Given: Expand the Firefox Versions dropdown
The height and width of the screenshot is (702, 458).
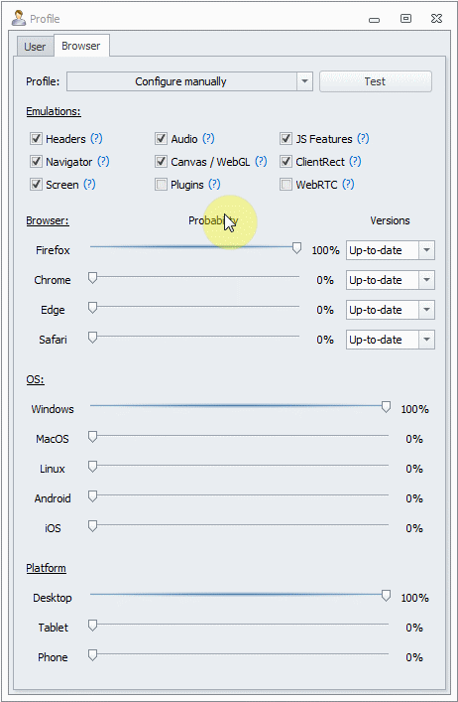Looking at the screenshot, I should click(x=390, y=250).
